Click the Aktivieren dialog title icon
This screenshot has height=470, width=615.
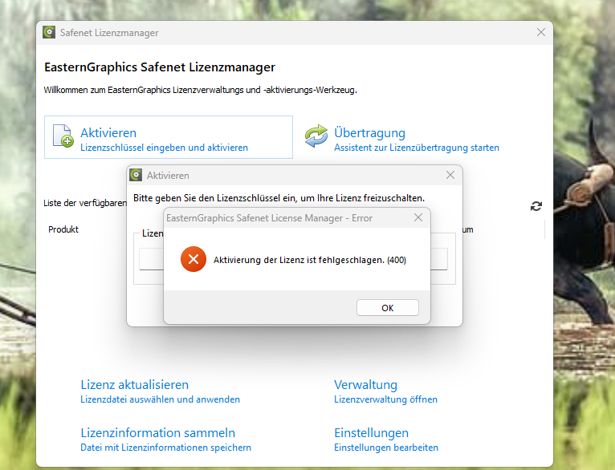(x=136, y=175)
